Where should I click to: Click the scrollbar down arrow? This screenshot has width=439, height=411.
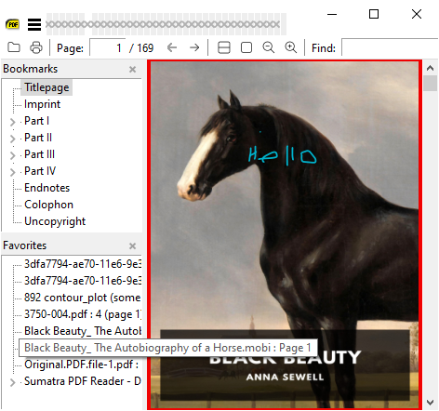(x=430, y=403)
